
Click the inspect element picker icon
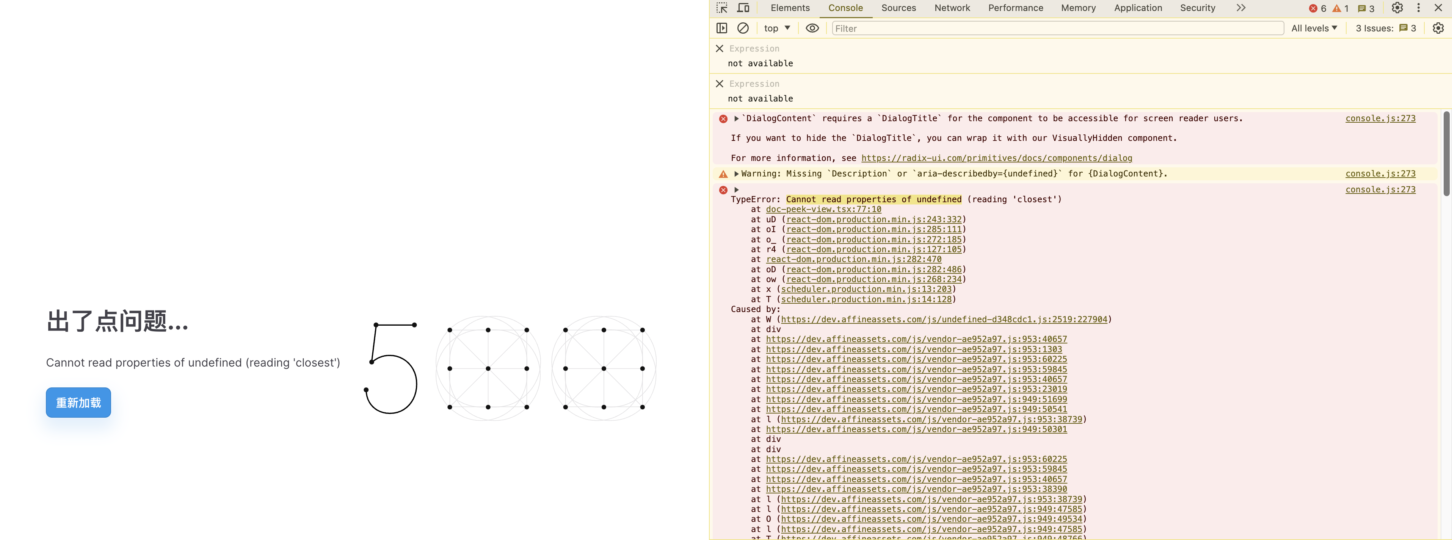tap(722, 8)
